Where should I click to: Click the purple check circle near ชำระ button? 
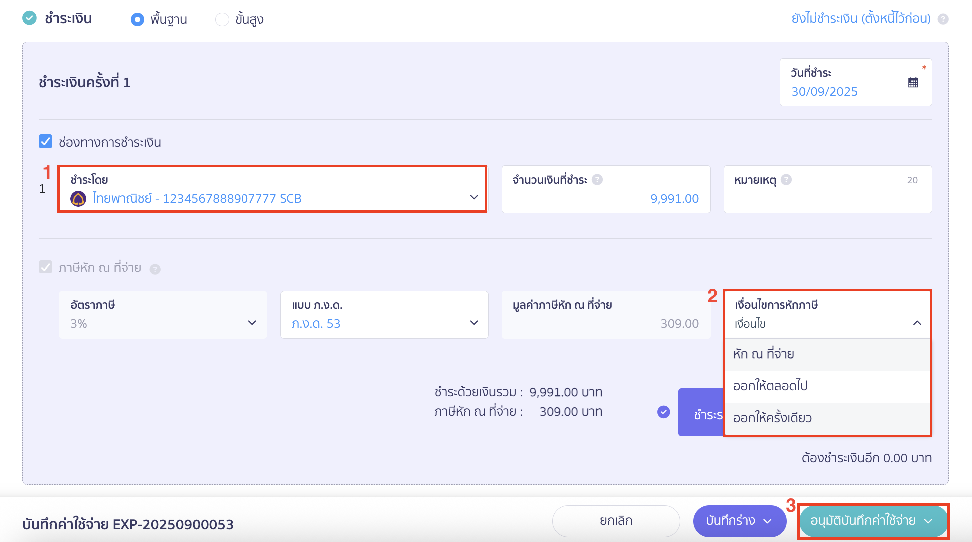[663, 412]
